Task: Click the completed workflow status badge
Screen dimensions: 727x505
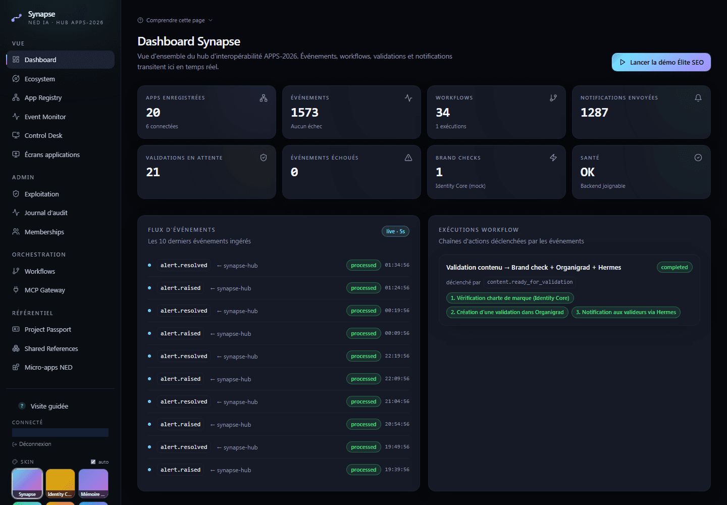Action: pyautogui.click(x=674, y=267)
